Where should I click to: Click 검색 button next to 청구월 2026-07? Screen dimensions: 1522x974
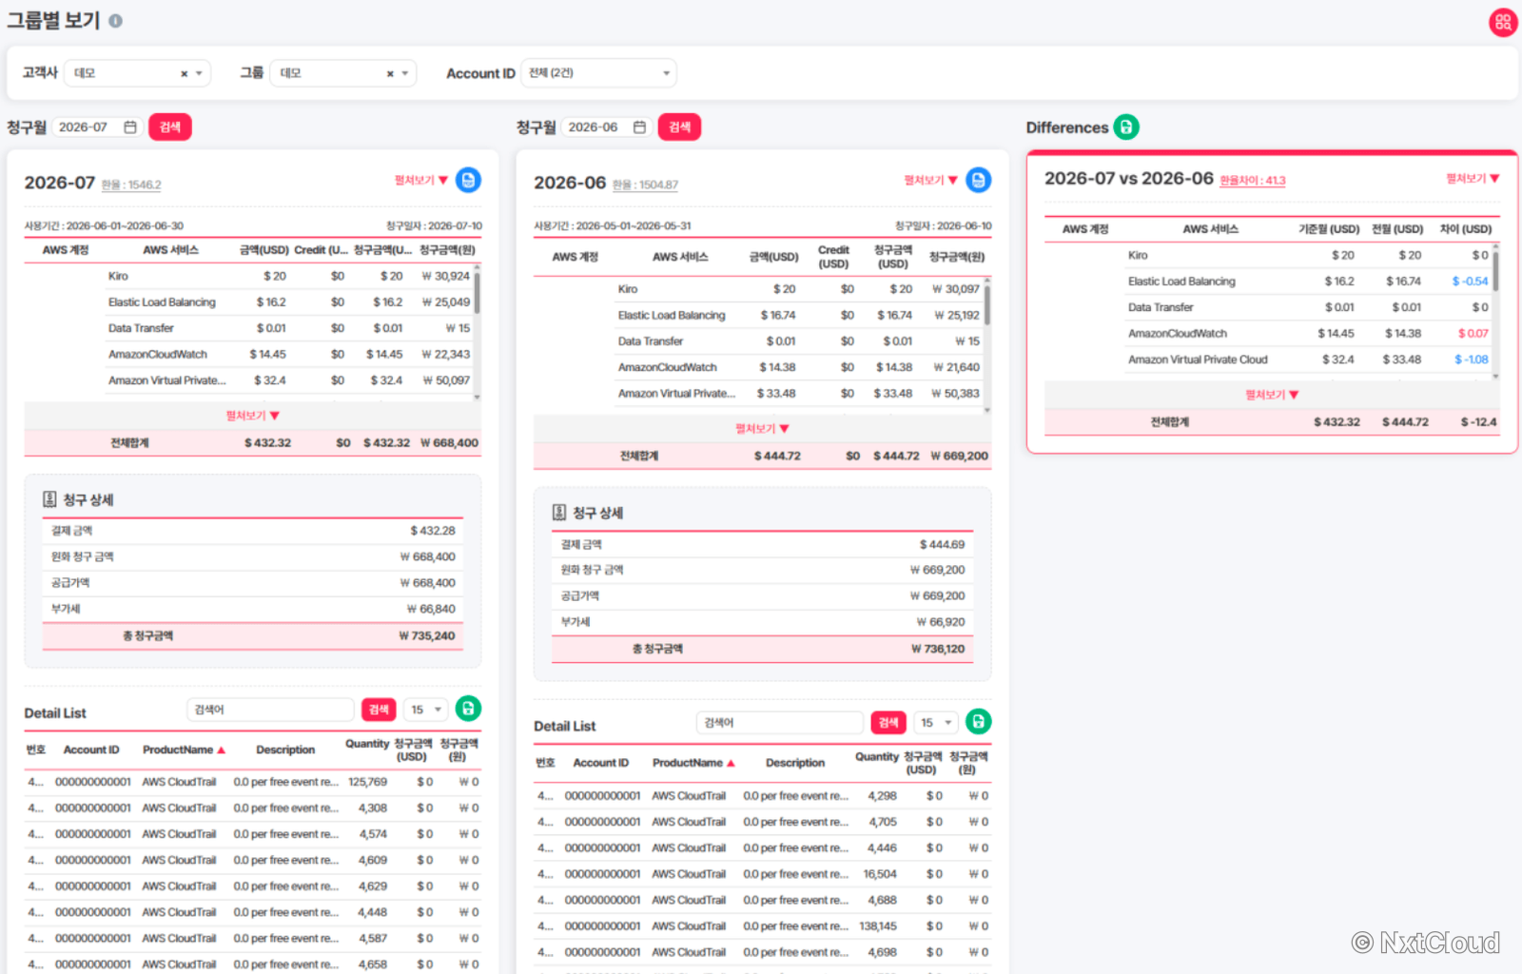click(170, 127)
